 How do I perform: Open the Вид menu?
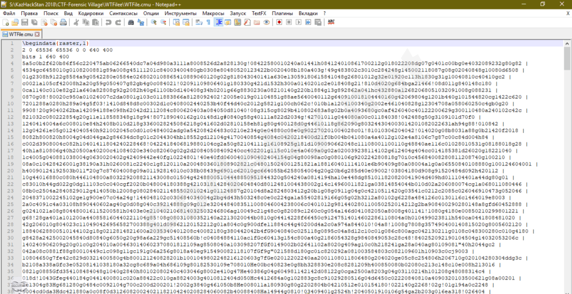point(68,13)
